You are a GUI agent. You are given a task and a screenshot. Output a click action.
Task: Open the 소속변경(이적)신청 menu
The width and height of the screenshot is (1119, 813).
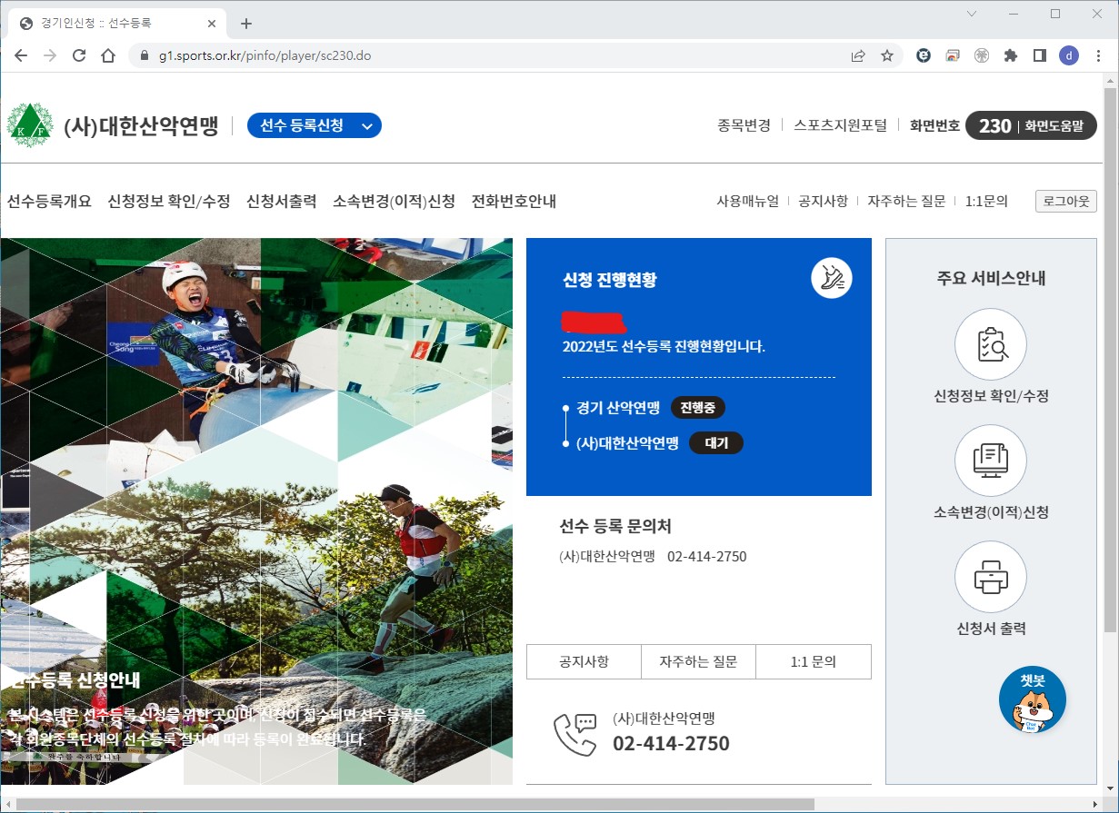coord(394,201)
